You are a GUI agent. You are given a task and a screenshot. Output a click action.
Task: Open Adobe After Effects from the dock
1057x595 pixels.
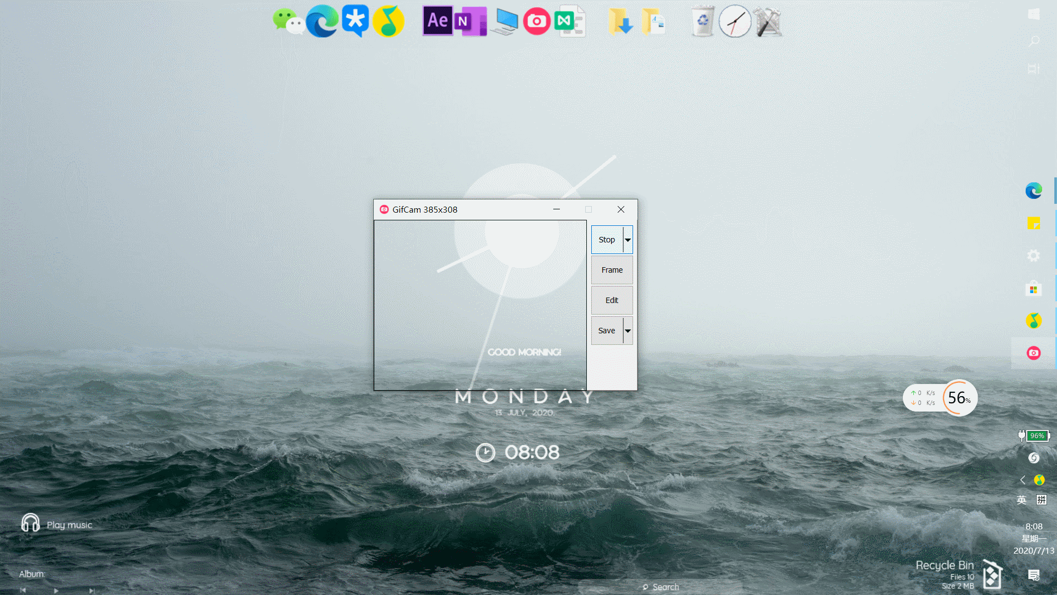(438, 21)
